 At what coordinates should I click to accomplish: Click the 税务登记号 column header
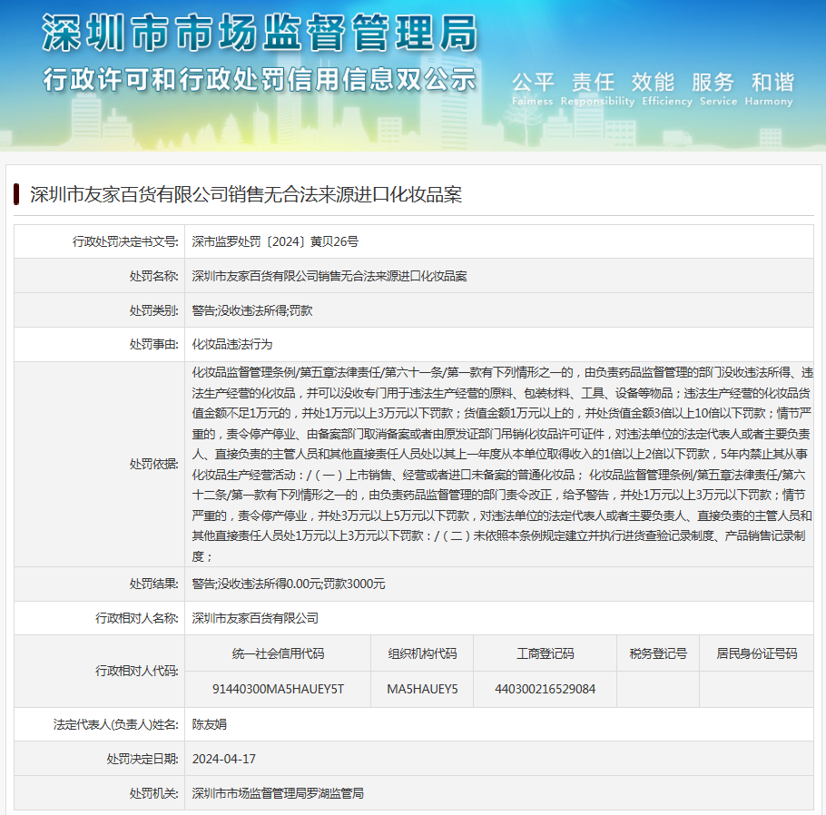658,653
